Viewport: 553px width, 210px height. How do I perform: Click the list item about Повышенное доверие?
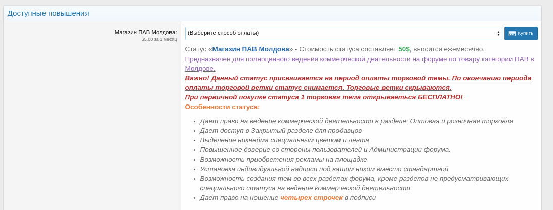[325, 150]
